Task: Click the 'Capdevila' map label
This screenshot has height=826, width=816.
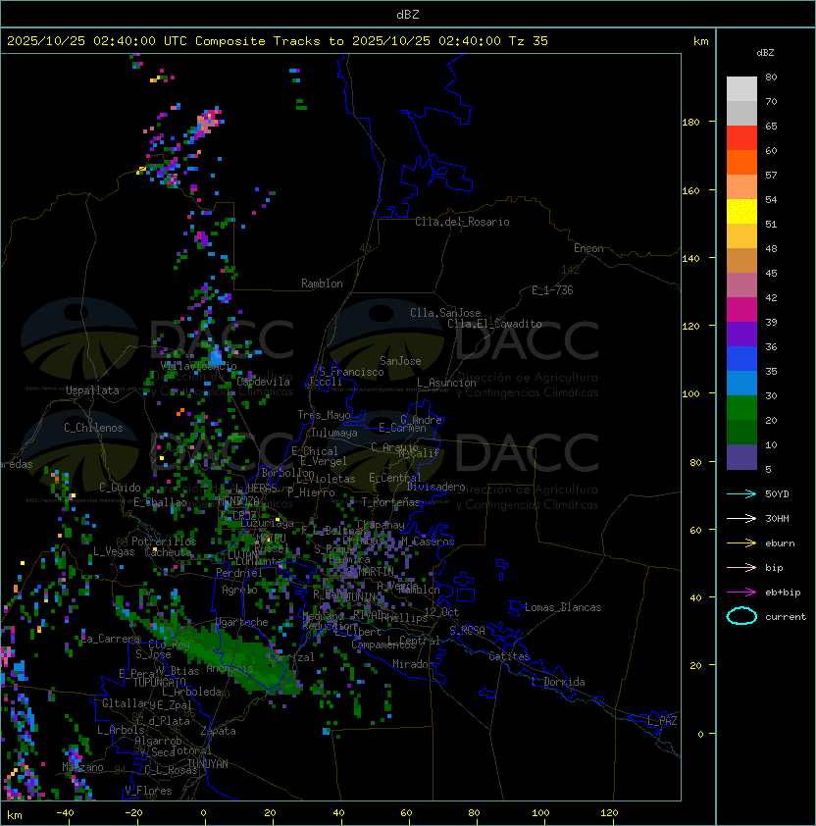Action: pyautogui.click(x=264, y=382)
